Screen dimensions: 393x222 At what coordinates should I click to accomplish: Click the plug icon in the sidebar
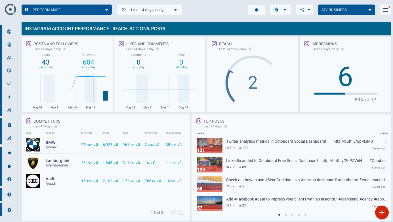pyautogui.click(x=9, y=166)
